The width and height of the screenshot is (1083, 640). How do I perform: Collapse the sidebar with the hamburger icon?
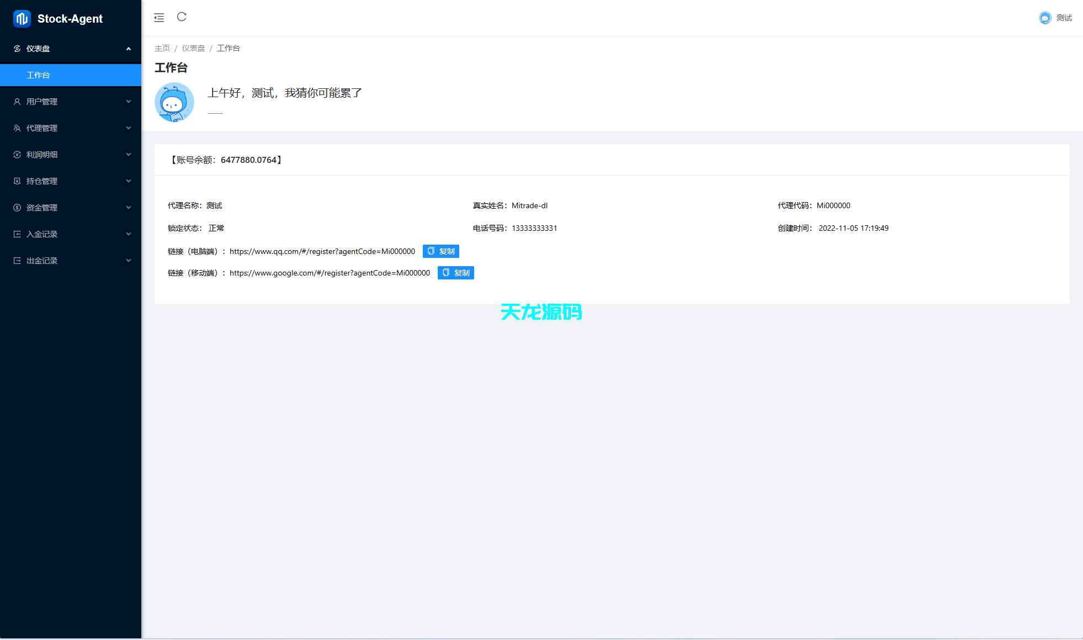(159, 17)
